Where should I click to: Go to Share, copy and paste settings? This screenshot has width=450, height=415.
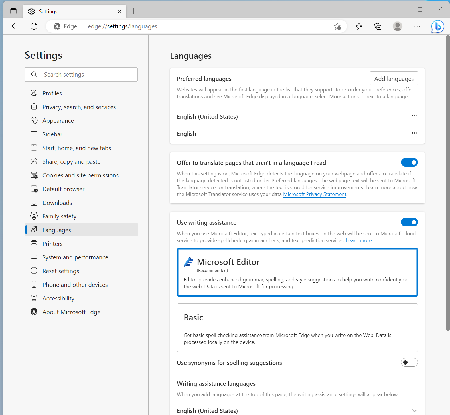click(x=81, y=161)
